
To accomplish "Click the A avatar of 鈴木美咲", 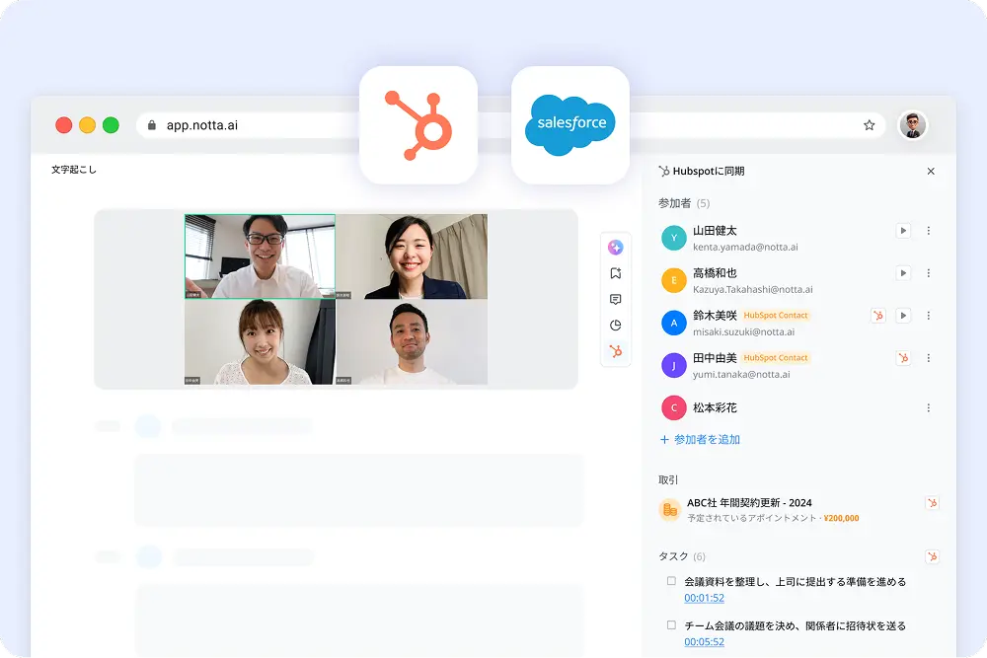I will pyautogui.click(x=673, y=323).
